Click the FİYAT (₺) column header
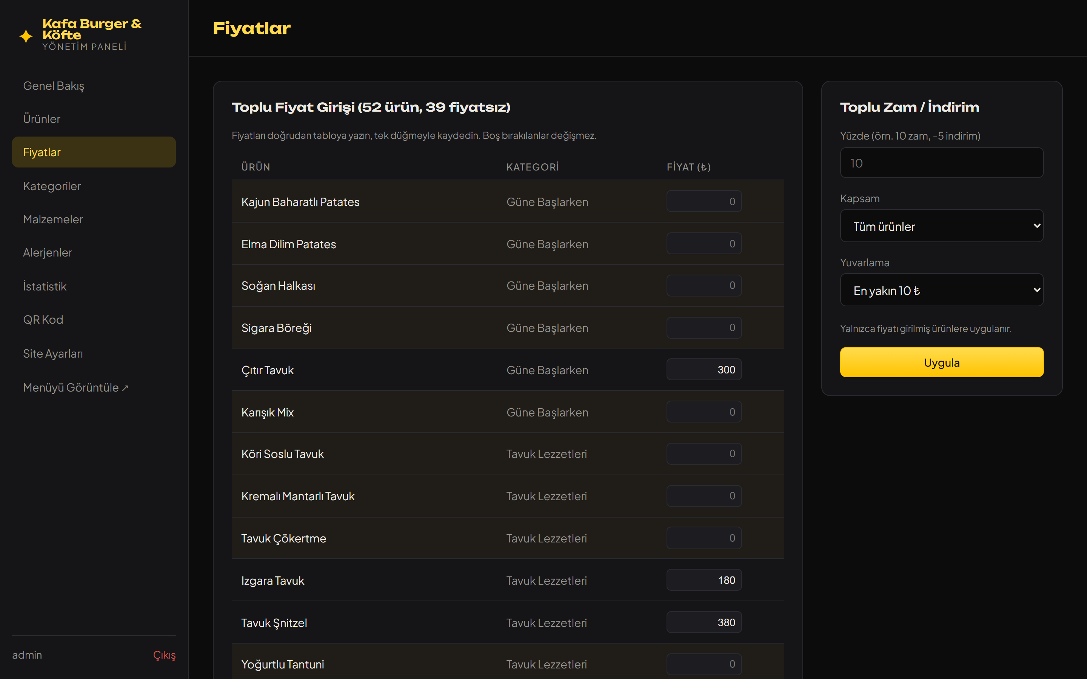The image size is (1087, 679). (688, 167)
